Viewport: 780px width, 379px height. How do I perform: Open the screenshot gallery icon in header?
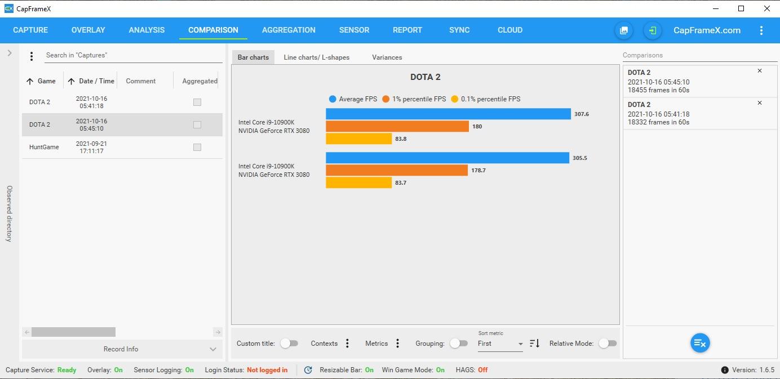pos(624,30)
